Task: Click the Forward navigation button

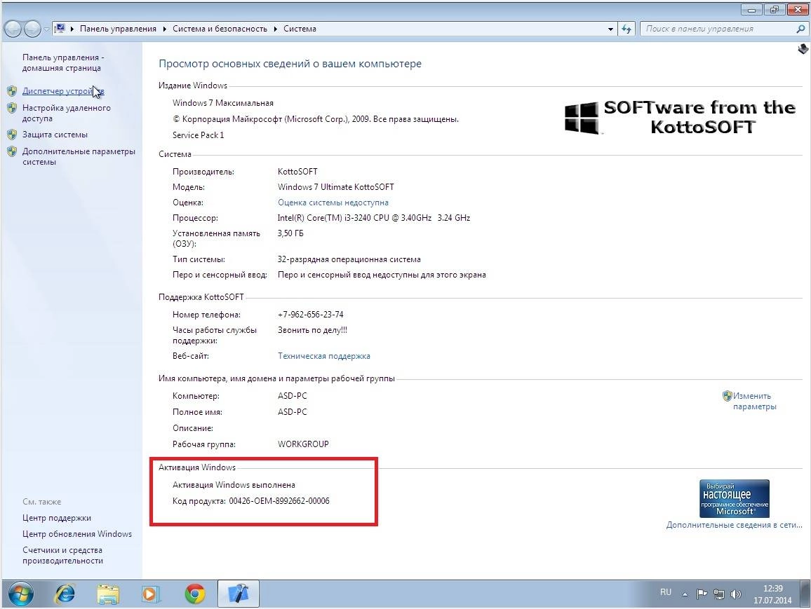Action: pyautogui.click(x=32, y=29)
